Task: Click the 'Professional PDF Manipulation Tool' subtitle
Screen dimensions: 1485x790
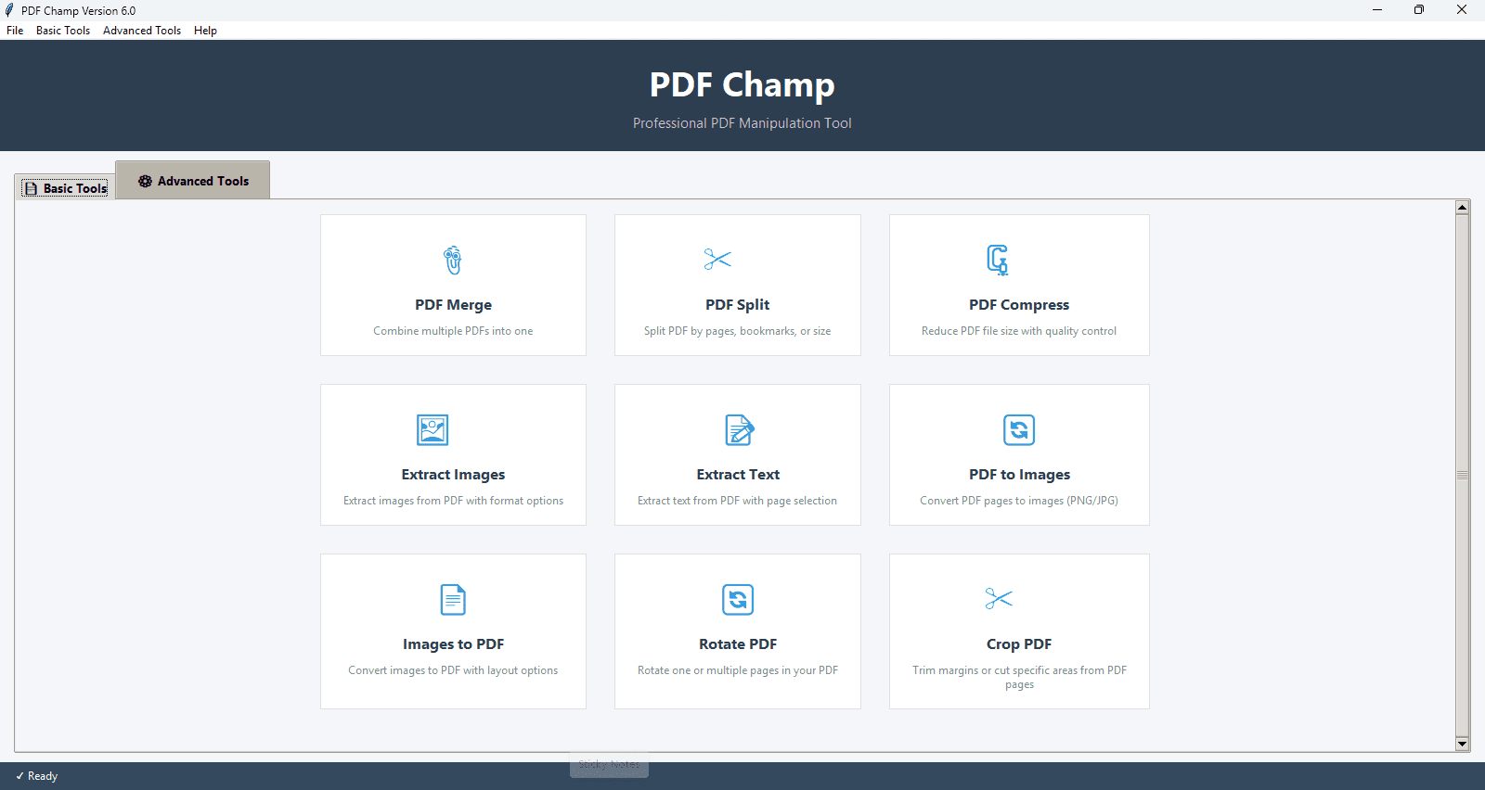Action: coord(742,123)
